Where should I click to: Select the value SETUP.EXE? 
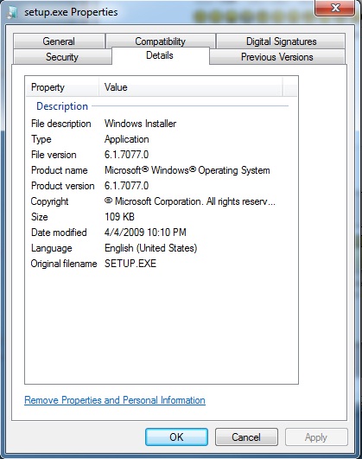pyautogui.click(x=130, y=264)
